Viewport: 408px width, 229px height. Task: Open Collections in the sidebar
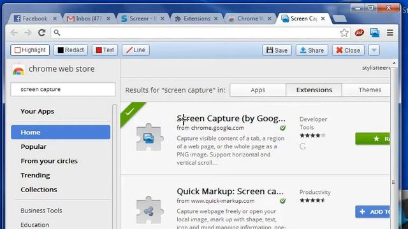pyautogui.click(x=39, y=190)
